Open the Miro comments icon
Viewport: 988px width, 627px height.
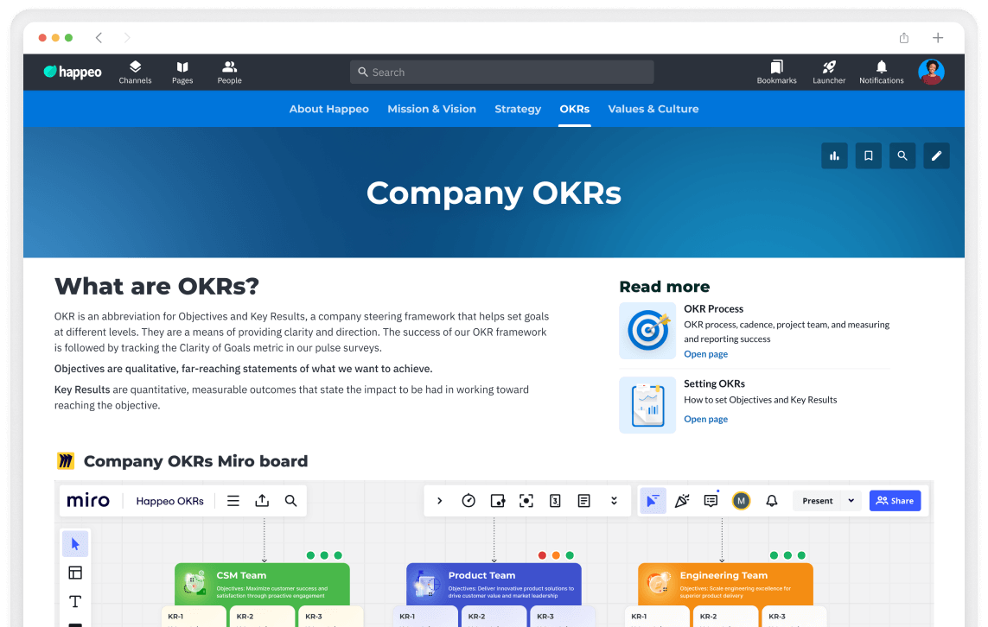(711, 501)
